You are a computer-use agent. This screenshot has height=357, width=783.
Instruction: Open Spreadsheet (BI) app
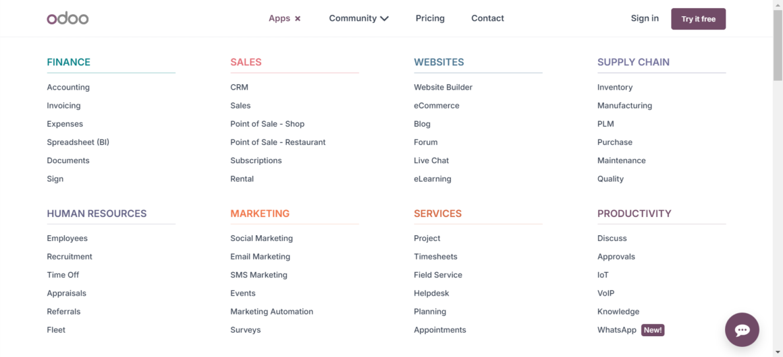pos(78,142)
